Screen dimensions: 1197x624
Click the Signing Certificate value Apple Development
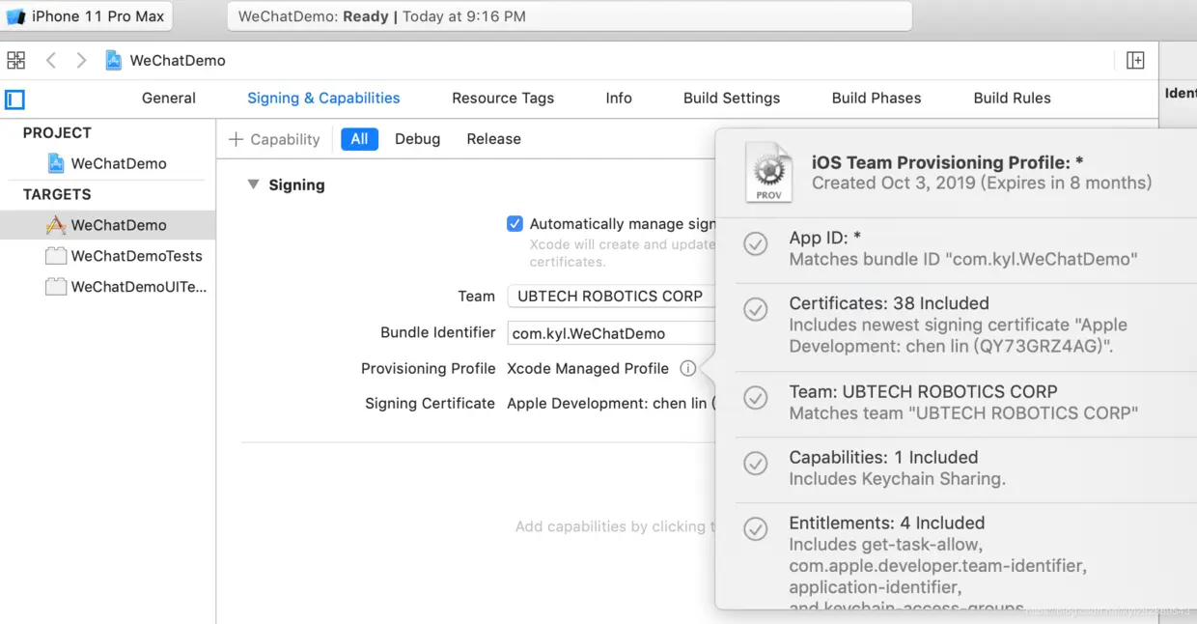tap(610, 403)
